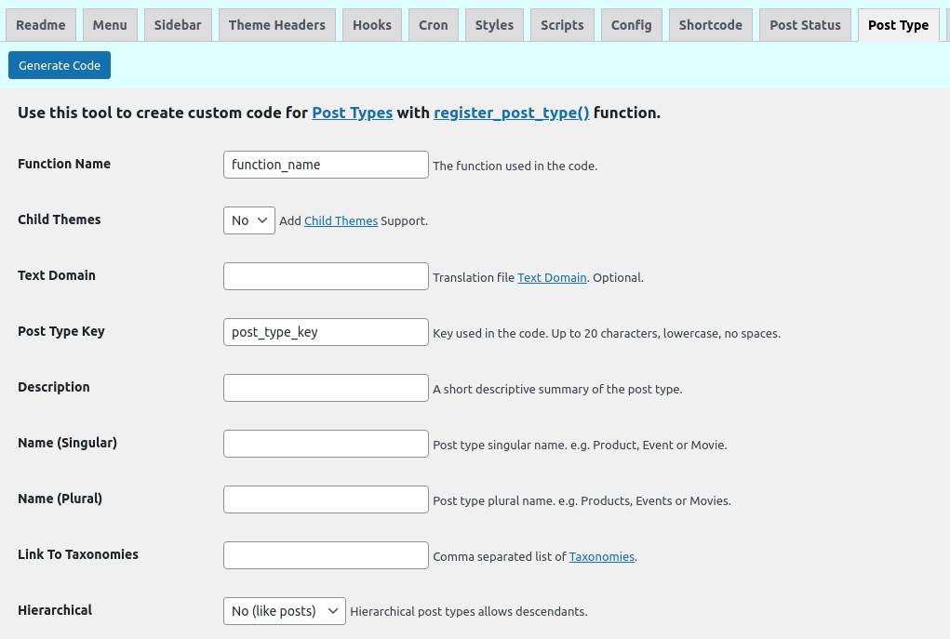Image resolution: width=950 pixels, height=639 pixels.
Task: Click the Generate Code button
Action: (60, 65)
